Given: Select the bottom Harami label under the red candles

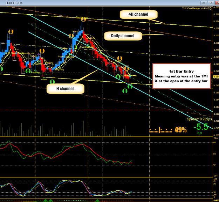Looking at the screenshot, I should pos(44,80).
